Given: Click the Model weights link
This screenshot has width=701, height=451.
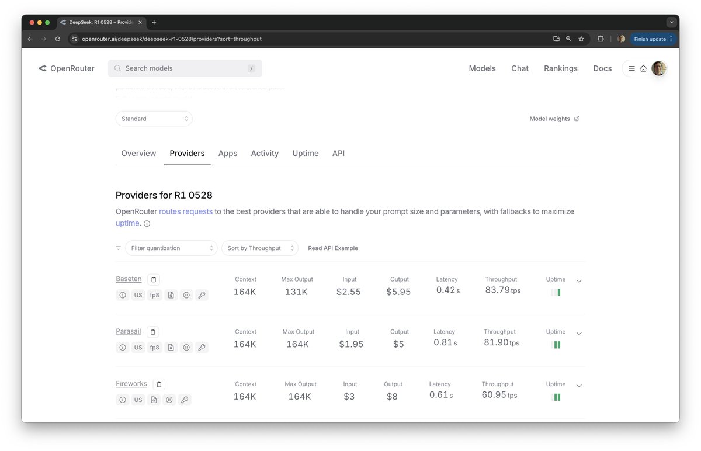Looking at the screenshot, I should pos(554,119).
